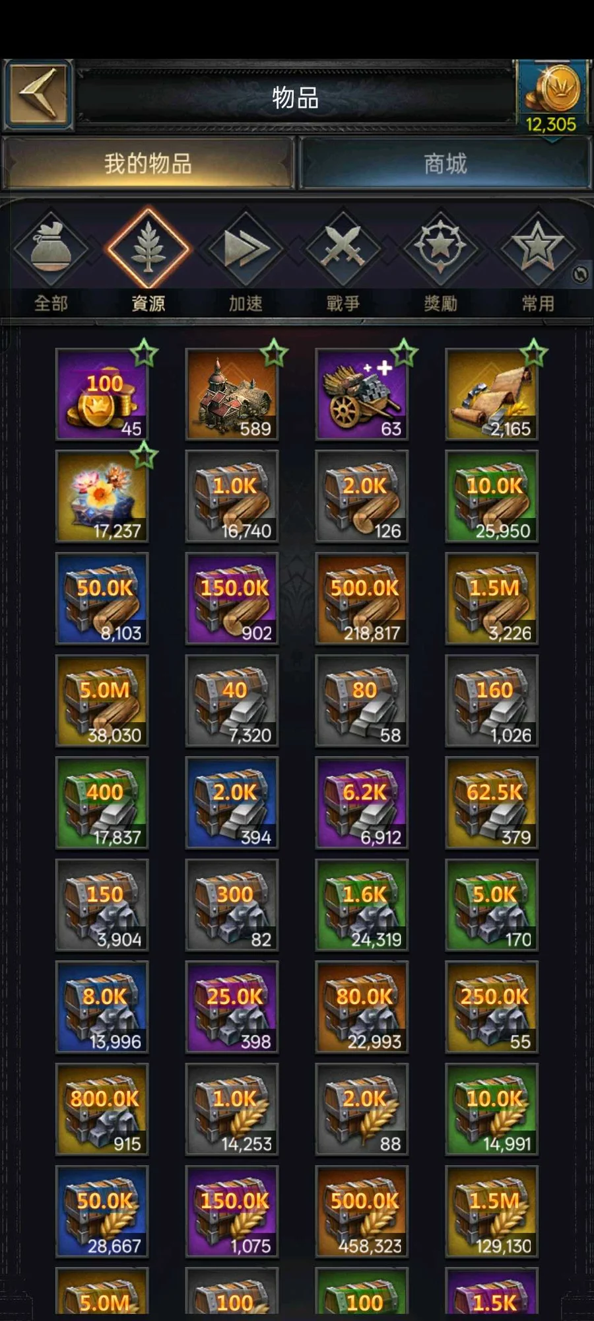Open the 1.5M wheat chest with 129,130
This screenshot has width=594, height=1321.
(492, 1212)
